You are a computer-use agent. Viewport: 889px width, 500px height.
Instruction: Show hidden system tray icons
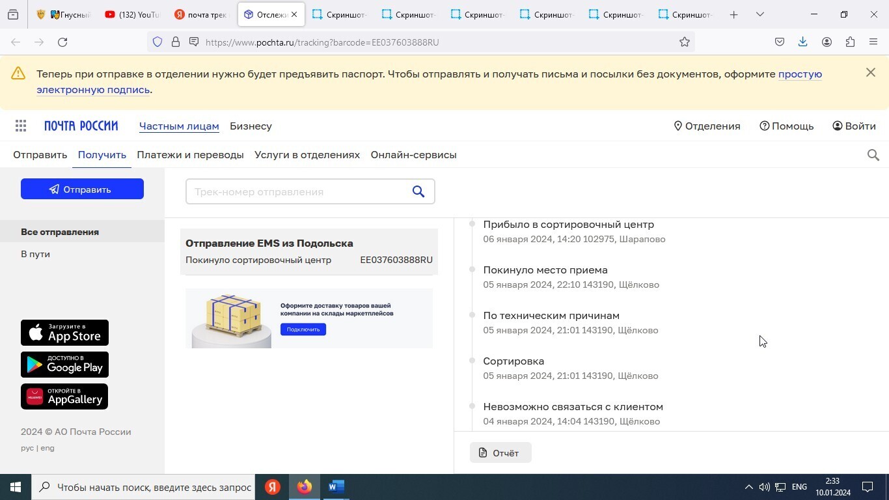pos(748,487)
